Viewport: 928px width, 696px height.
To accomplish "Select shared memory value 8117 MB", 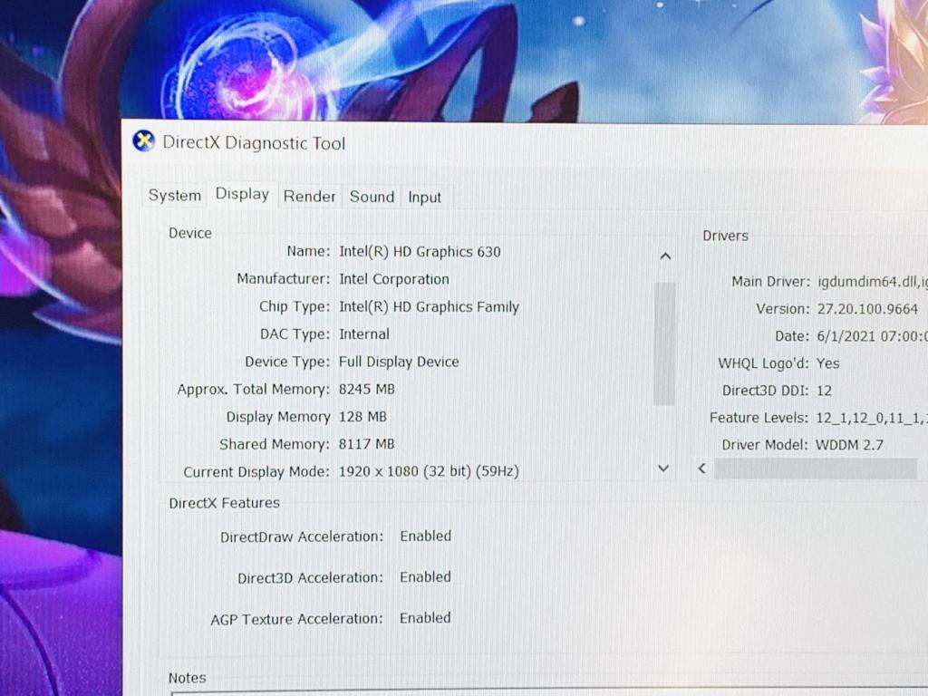I will point(366,444).
